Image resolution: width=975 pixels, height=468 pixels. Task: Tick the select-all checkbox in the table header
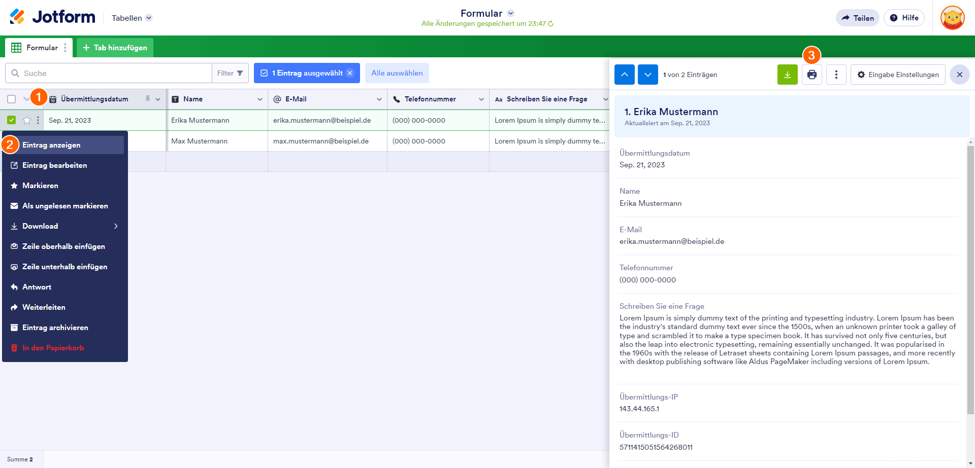point(12,99)
